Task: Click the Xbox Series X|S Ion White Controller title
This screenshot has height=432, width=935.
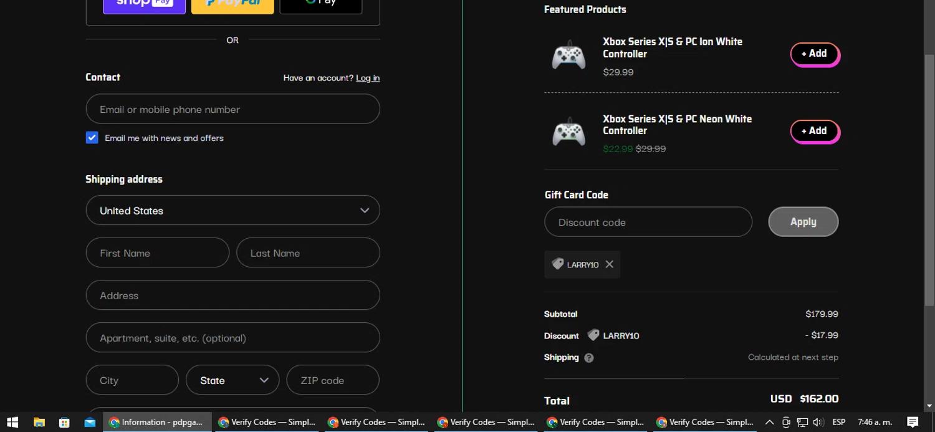Action: 673,47
